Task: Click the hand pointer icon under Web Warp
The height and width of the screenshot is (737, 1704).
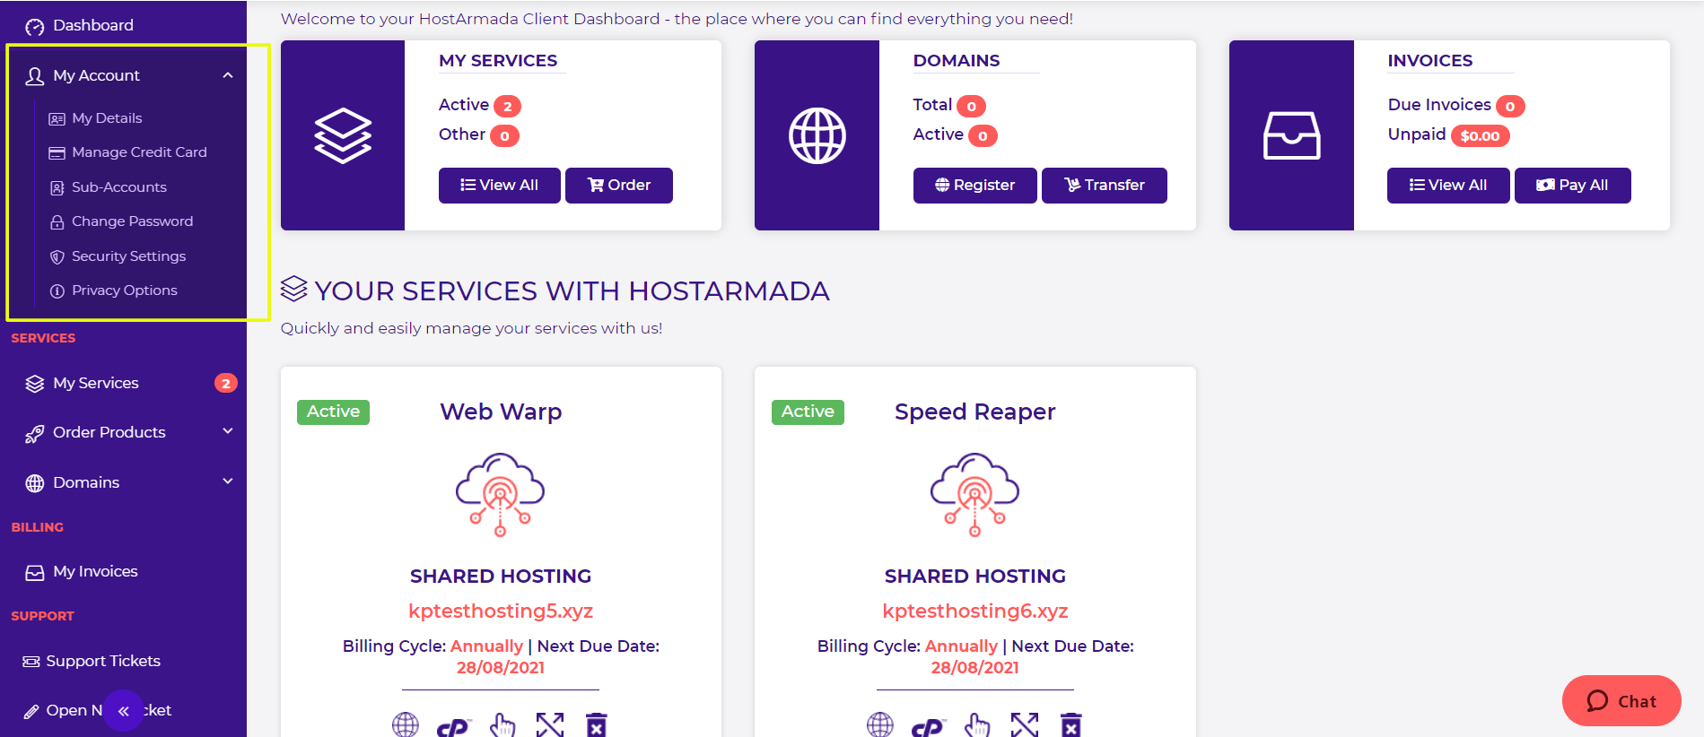Action: (x=502, y=724)
